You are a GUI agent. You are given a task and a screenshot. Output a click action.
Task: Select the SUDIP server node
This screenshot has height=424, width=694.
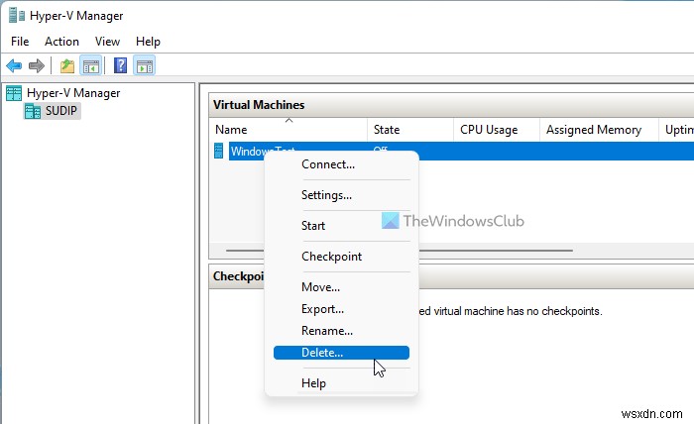pyautogui.click(x=53, y=111)
